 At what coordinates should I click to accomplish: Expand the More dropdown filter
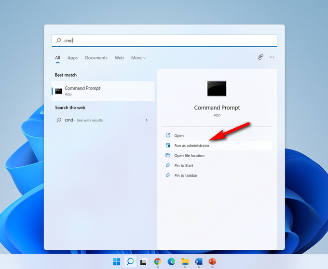138,58
